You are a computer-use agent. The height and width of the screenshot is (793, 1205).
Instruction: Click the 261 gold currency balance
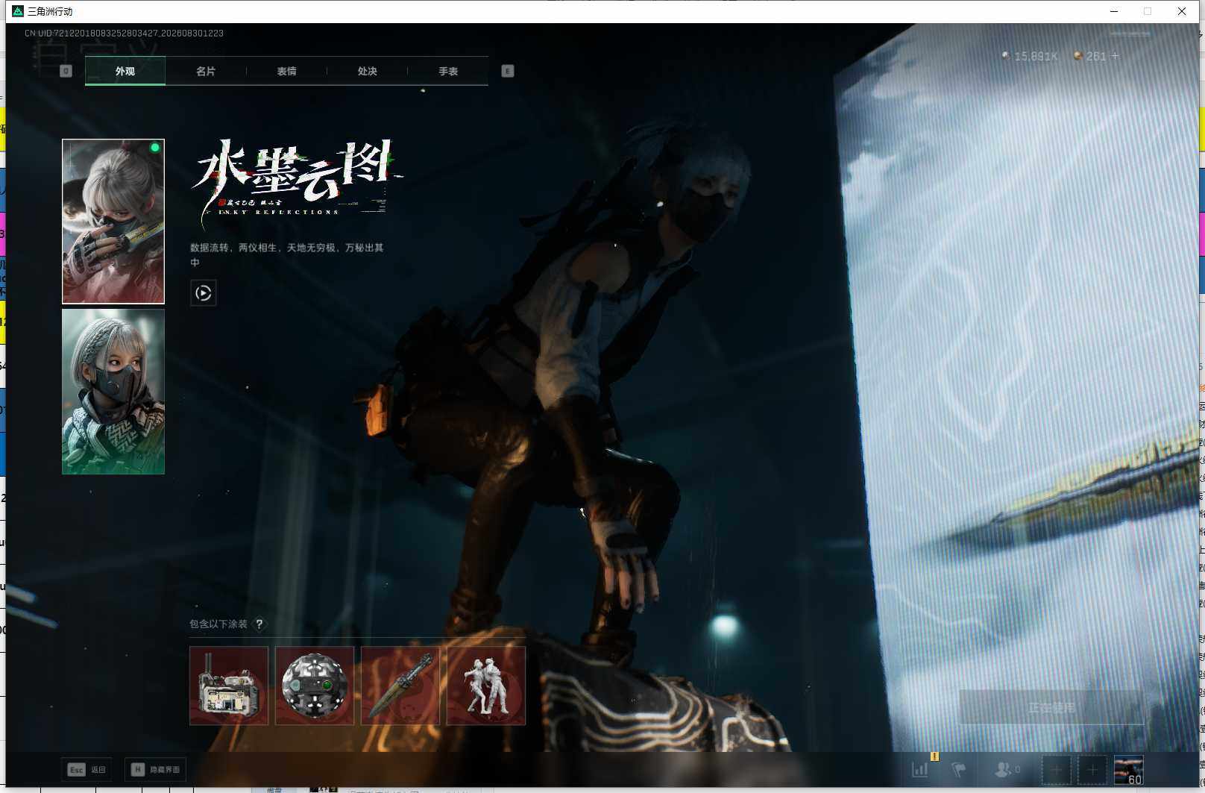point(1090,56)
